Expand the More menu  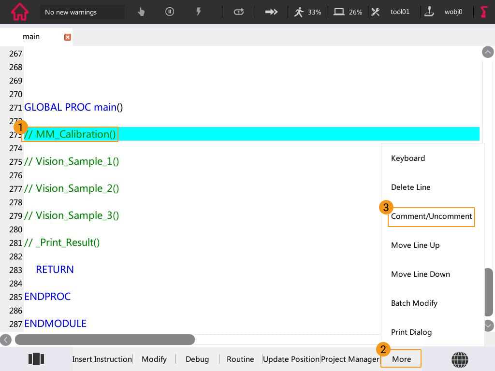point(401,359)
